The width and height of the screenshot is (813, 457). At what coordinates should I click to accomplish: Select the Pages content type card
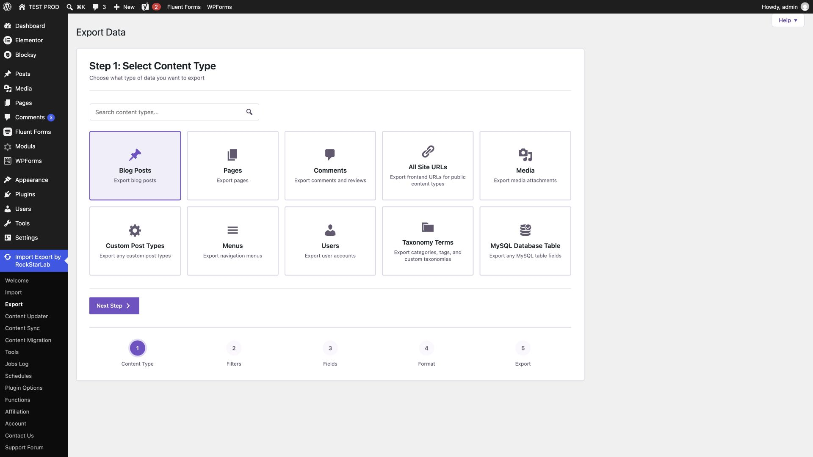click(x=232, y=165)
